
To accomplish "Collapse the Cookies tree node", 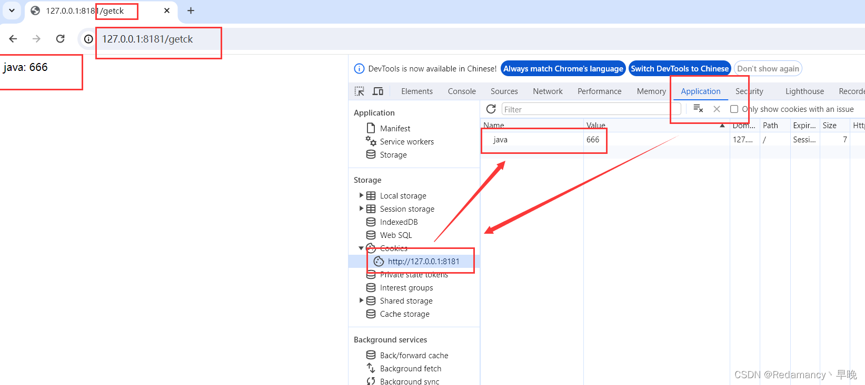I will tap(361, 248).
